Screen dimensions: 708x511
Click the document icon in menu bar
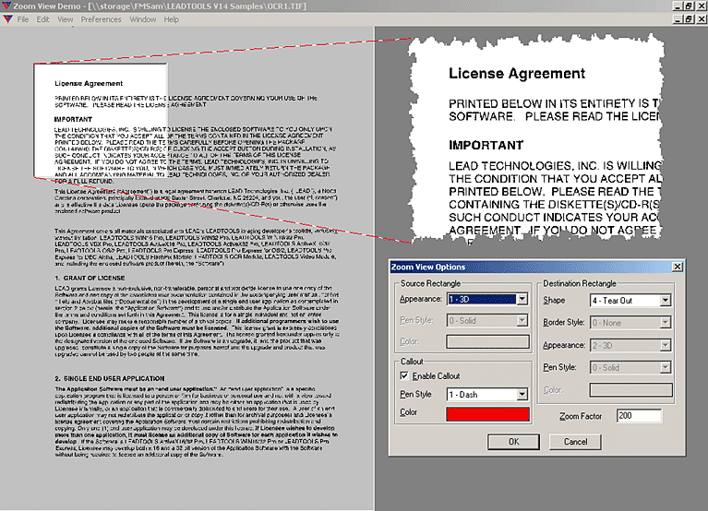tap(7, 19)
